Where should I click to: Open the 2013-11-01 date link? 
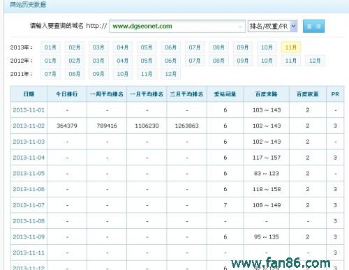[29, 110]
